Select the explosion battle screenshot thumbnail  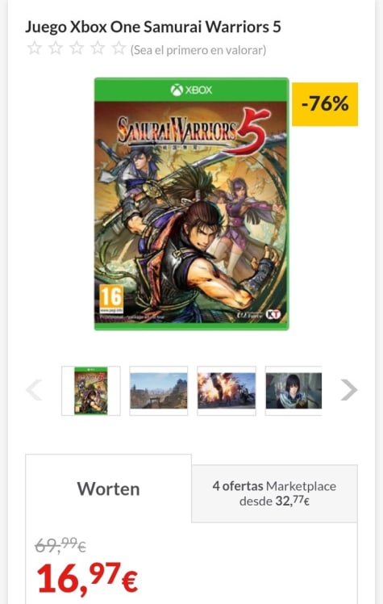[227, 391]
